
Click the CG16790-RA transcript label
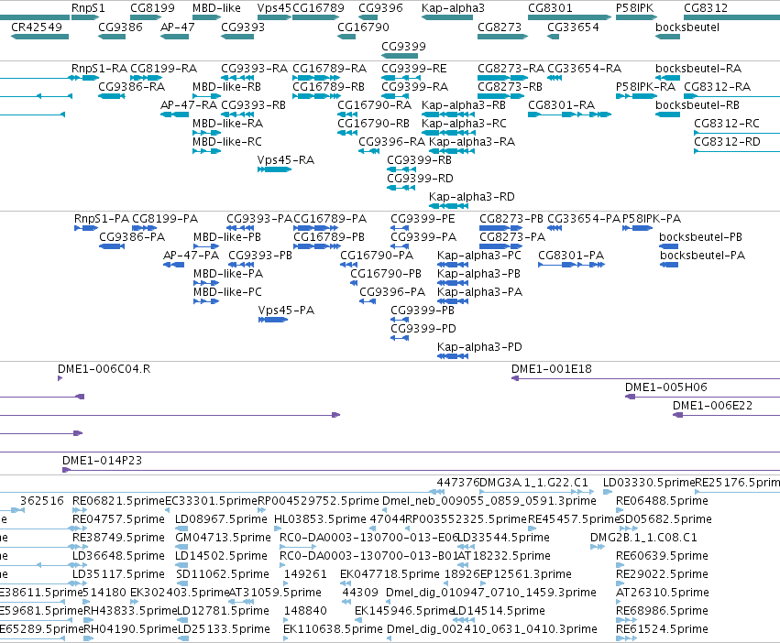(x=374, y=105)
